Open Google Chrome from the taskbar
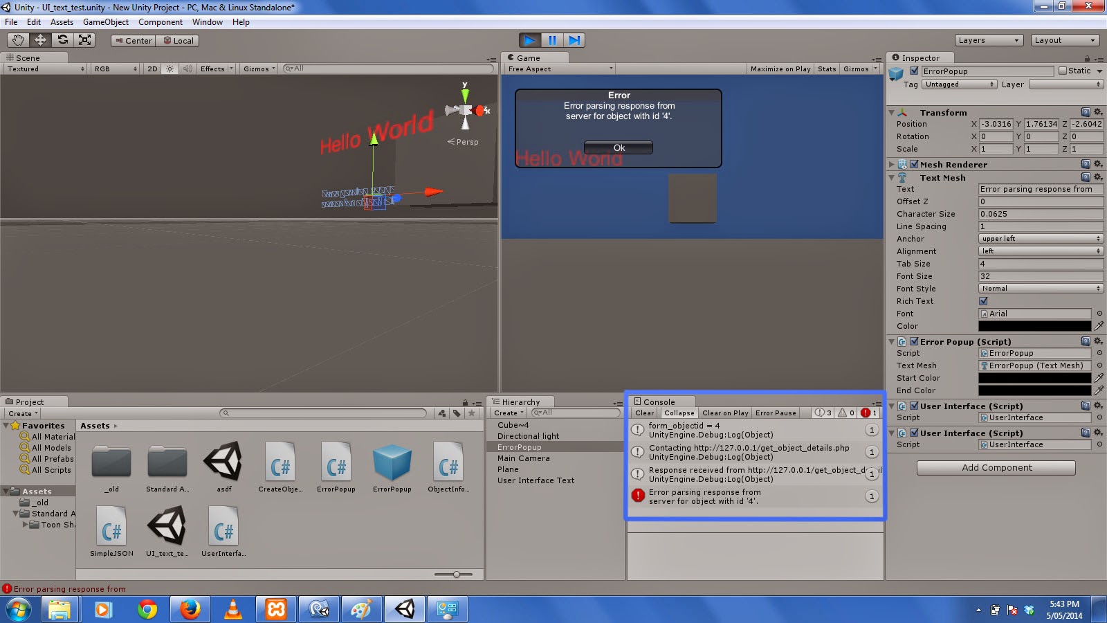 (x=147, y=609)
